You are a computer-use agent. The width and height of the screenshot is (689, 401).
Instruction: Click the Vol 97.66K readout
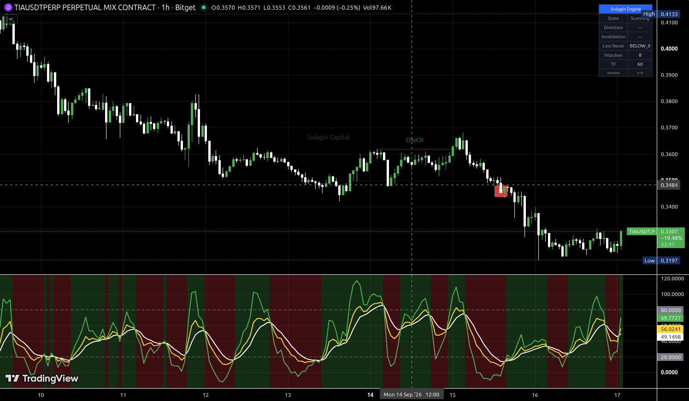(377, 8)
